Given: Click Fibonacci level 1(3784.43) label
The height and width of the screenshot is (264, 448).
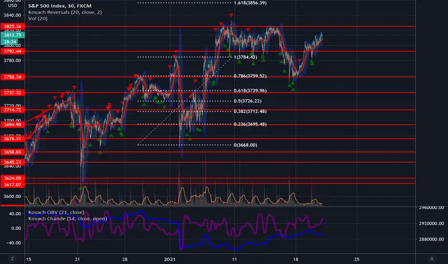Looking at the screenshot, I should pos(246,57).
